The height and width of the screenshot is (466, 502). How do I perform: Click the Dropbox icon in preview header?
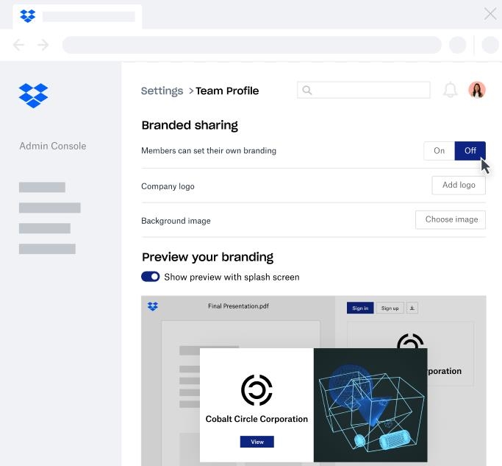coord(153,306)
